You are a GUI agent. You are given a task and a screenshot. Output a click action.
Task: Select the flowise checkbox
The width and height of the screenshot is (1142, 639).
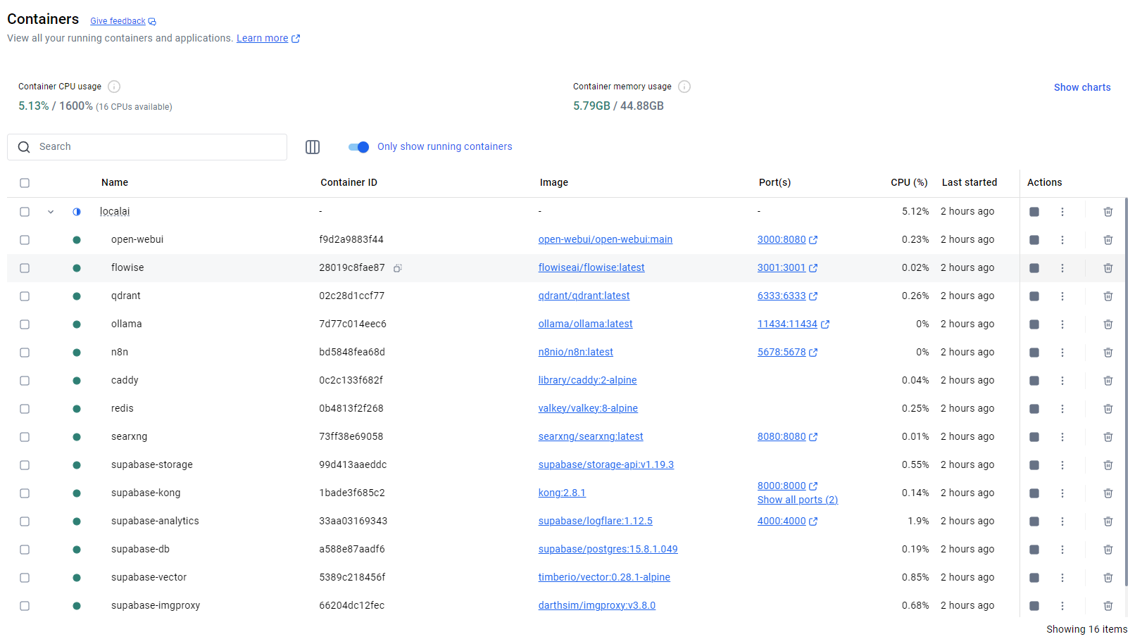coord(25,268)
